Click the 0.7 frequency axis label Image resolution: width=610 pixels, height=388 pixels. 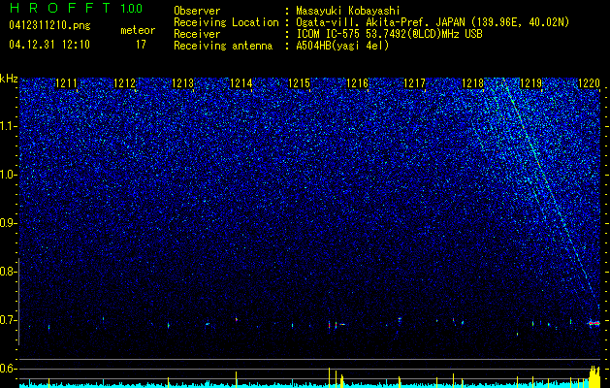tap(9, 320)
